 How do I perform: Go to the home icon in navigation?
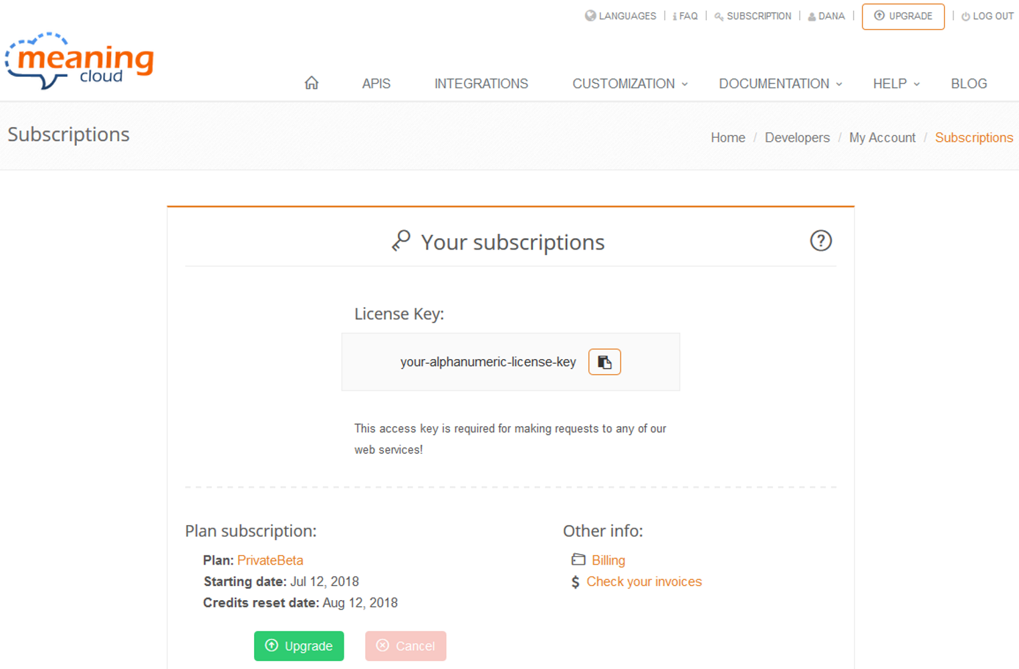point(312,83)
